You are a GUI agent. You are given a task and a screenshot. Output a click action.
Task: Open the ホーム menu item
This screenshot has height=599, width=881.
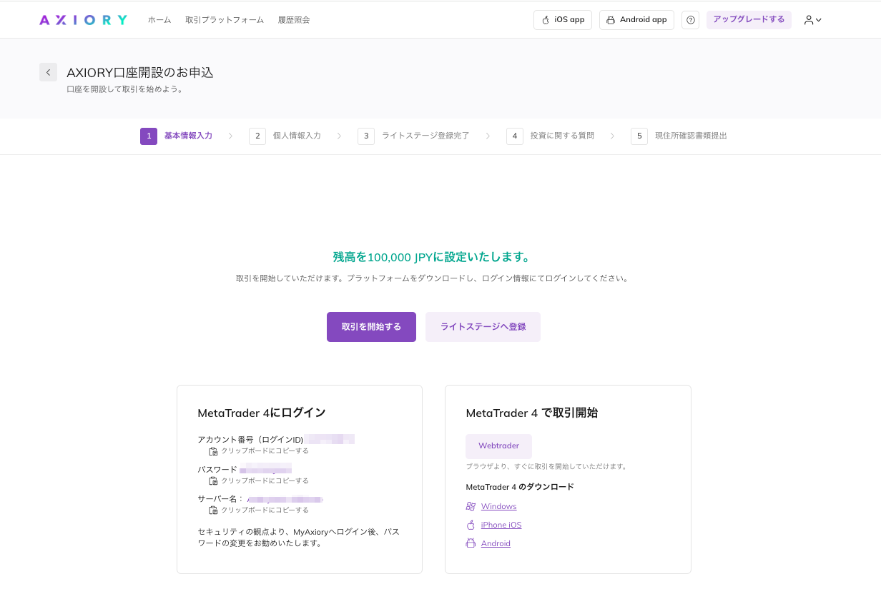(x=159, y=20)
